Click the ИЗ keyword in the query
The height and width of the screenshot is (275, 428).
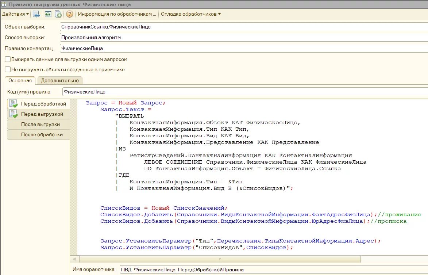pos(122,149)
